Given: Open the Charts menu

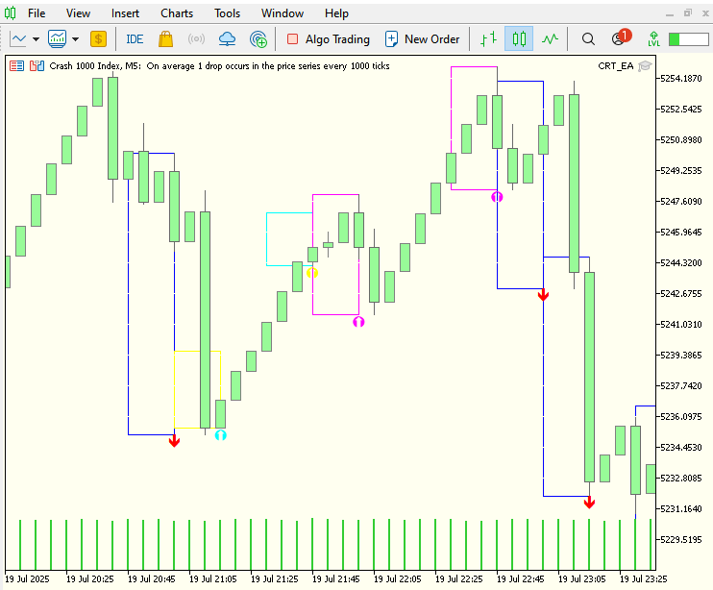Looking at the screenshot, I should pos(177,13).
